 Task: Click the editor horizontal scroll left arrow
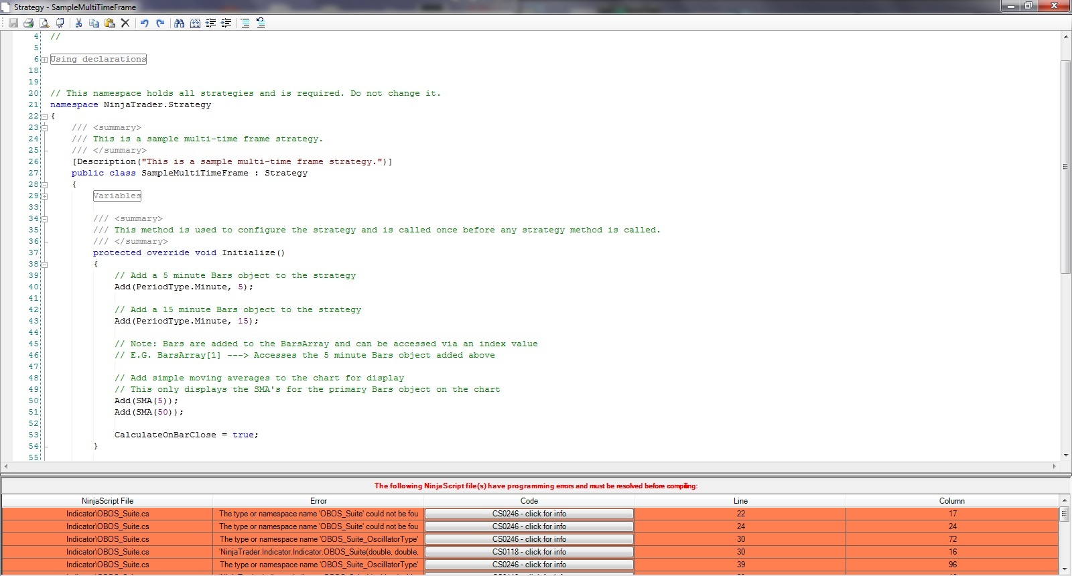[6, 466]
